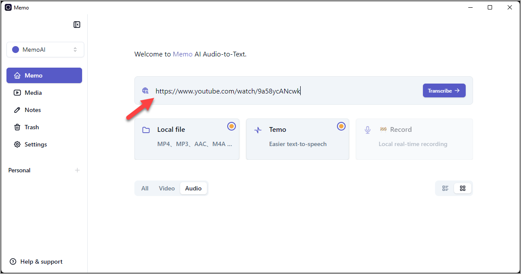Collapse the sidebar with the panel icon
The image size is (521, 274).
[77, 25]
